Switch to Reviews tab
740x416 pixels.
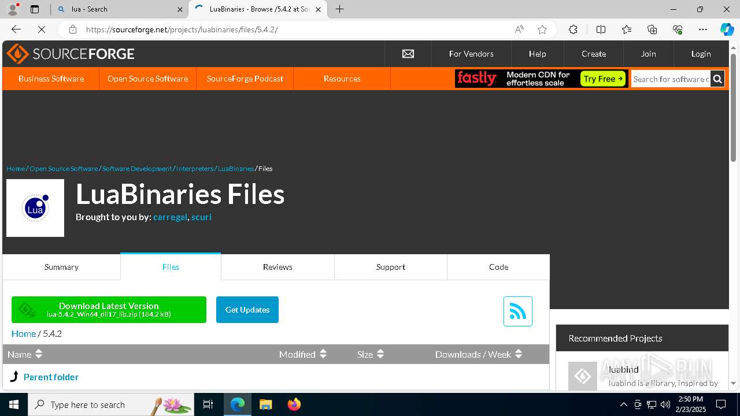coord(277,267)
